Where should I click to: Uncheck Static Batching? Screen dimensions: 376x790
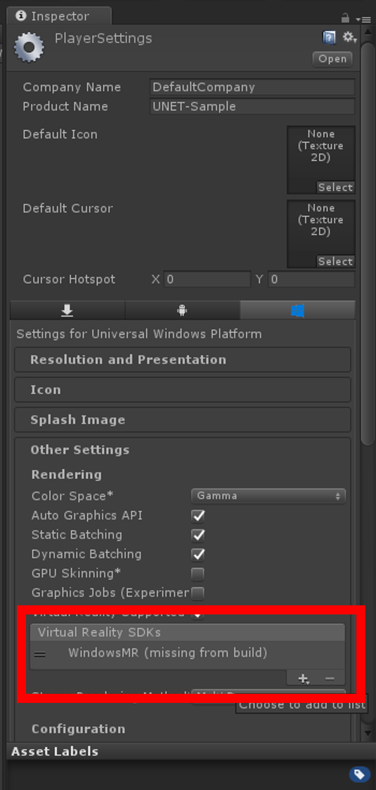pos(197,535)
